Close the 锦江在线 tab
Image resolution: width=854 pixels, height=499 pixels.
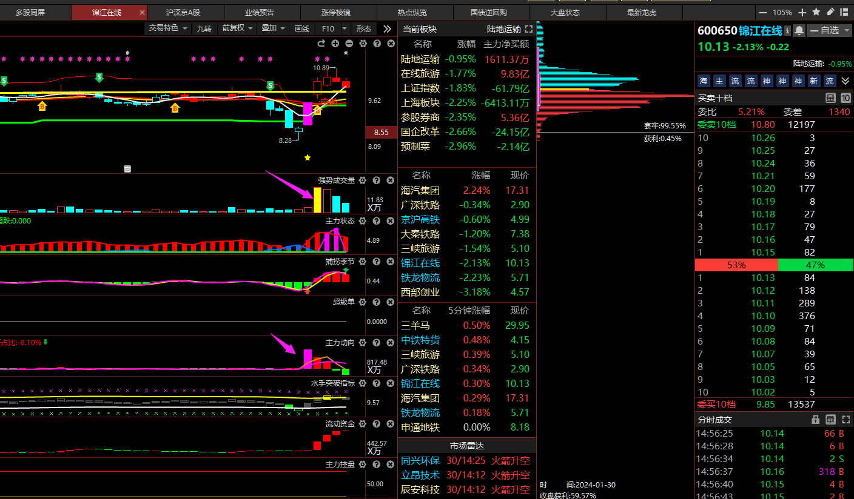pos(142,12)
